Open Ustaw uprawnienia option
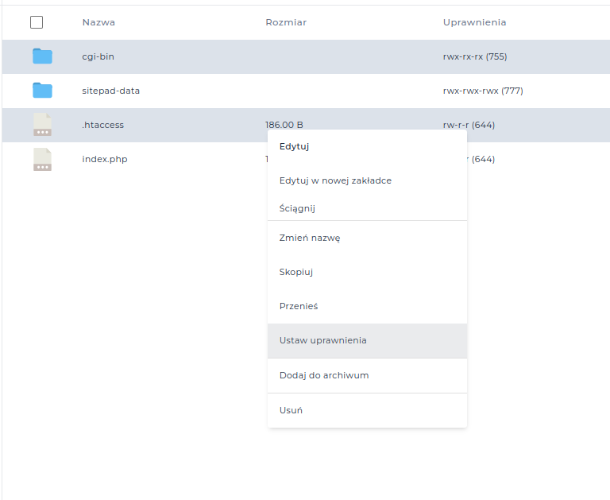This screenshot has width=610, height=500. (322, 340)
